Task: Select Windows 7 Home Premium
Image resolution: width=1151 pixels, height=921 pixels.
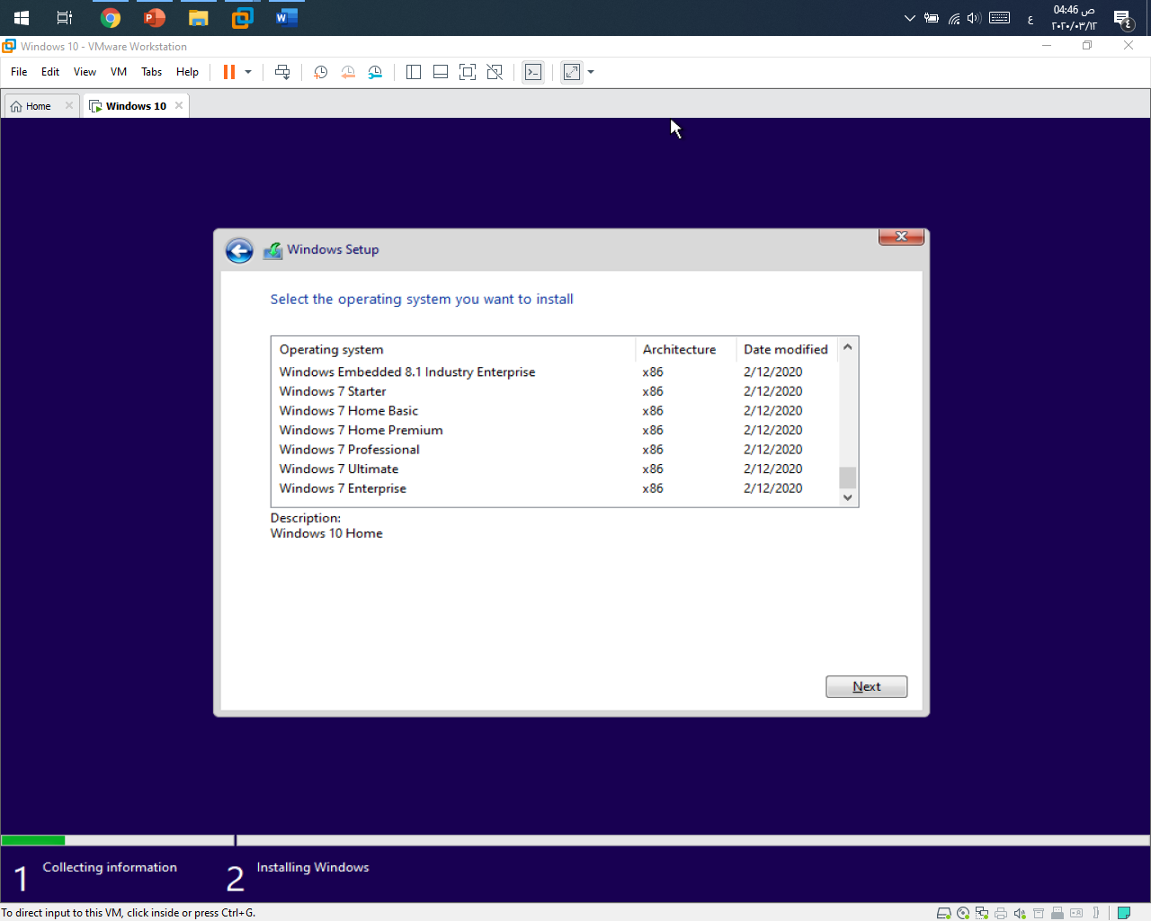Action: click(555, 430)
